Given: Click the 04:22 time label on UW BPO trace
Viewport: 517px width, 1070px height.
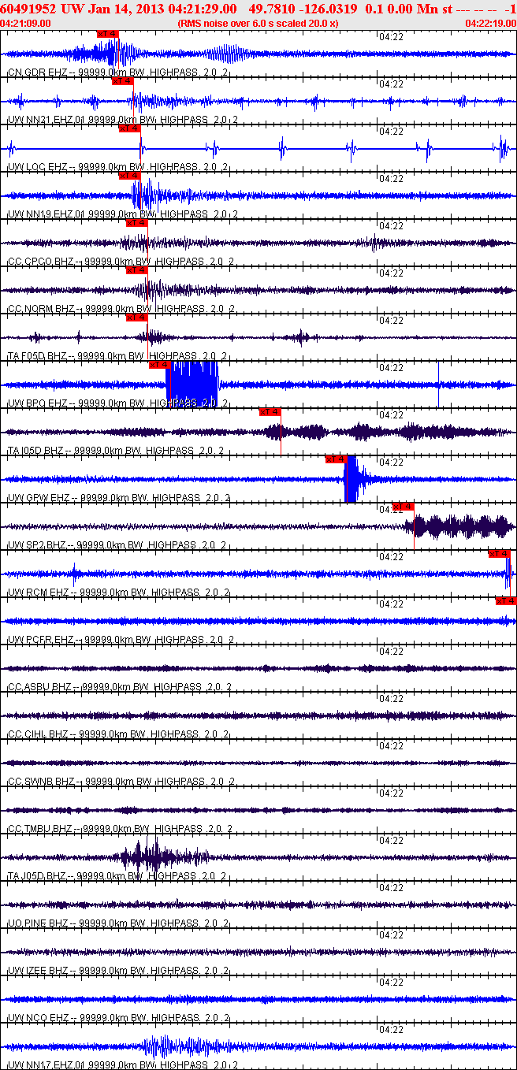Looking at the screenshot, I should click(x=392, y=367).
